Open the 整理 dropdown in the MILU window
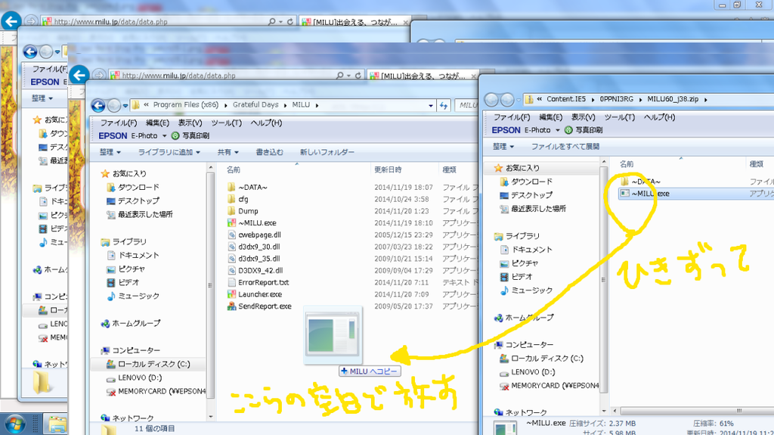Screen dimensions: 774x435 click(x=110, y=152)
